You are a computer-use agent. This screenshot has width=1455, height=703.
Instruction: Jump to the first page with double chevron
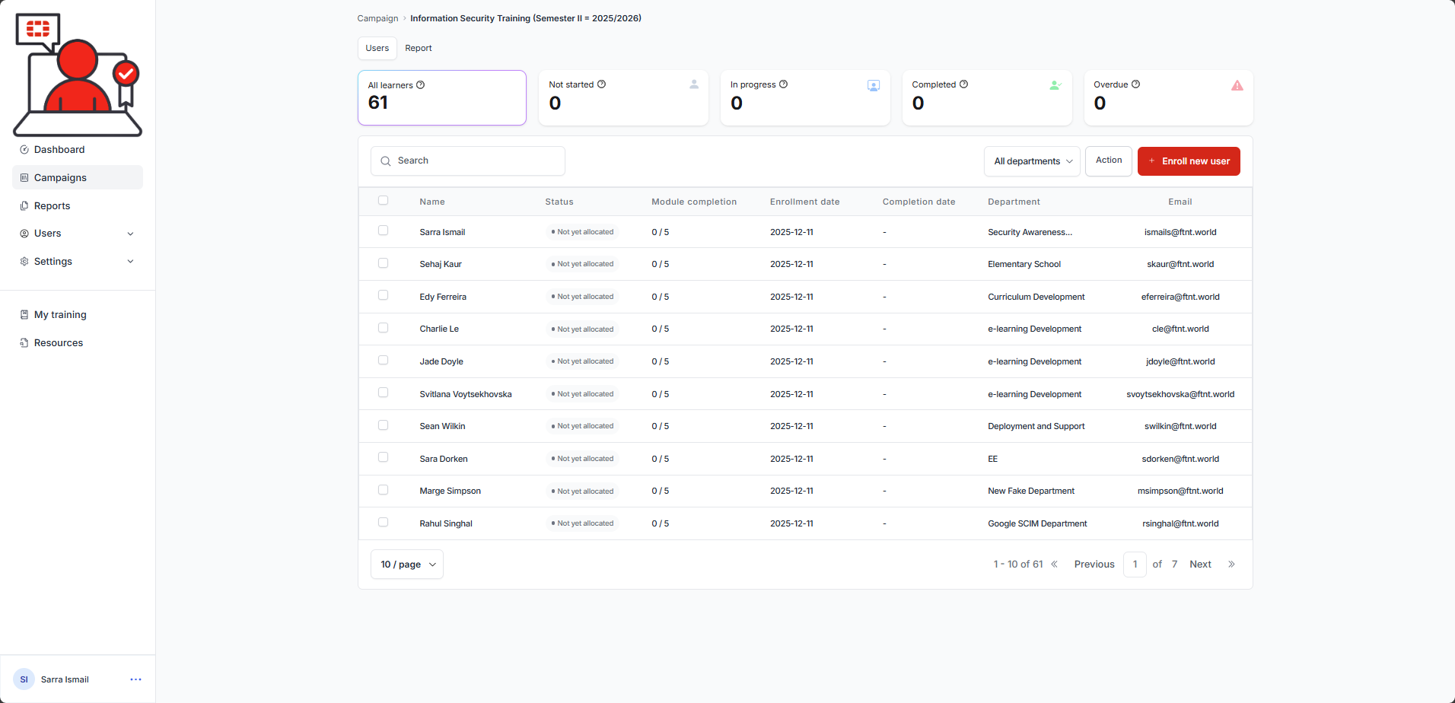tap(1055, 565)
